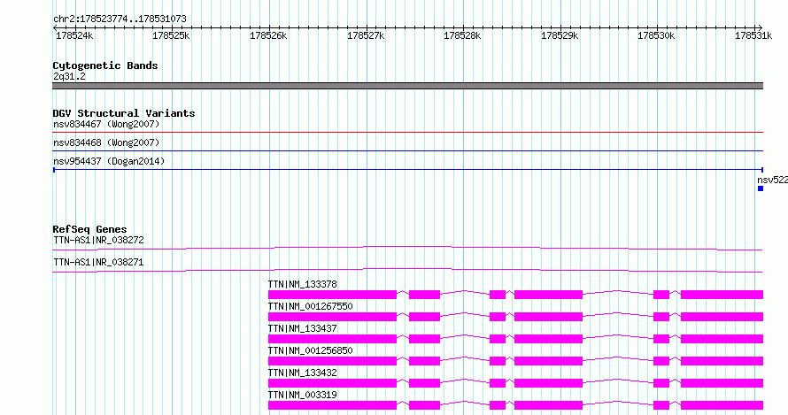Open TTN|NM_133432 transcript label
Screen dimensions: 788x415
pos(303,373)
